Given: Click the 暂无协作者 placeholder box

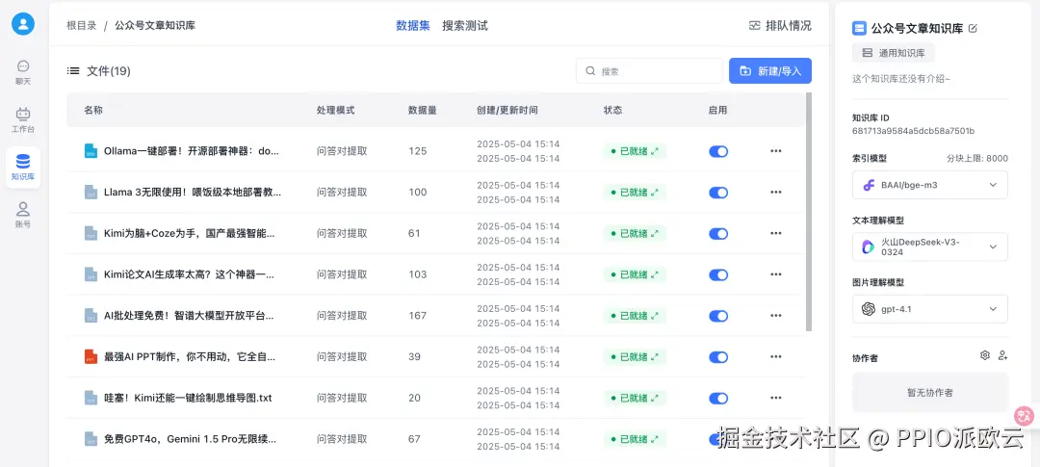Looking at the screenshot, I should pyautogui.click(x=930, y=393).
